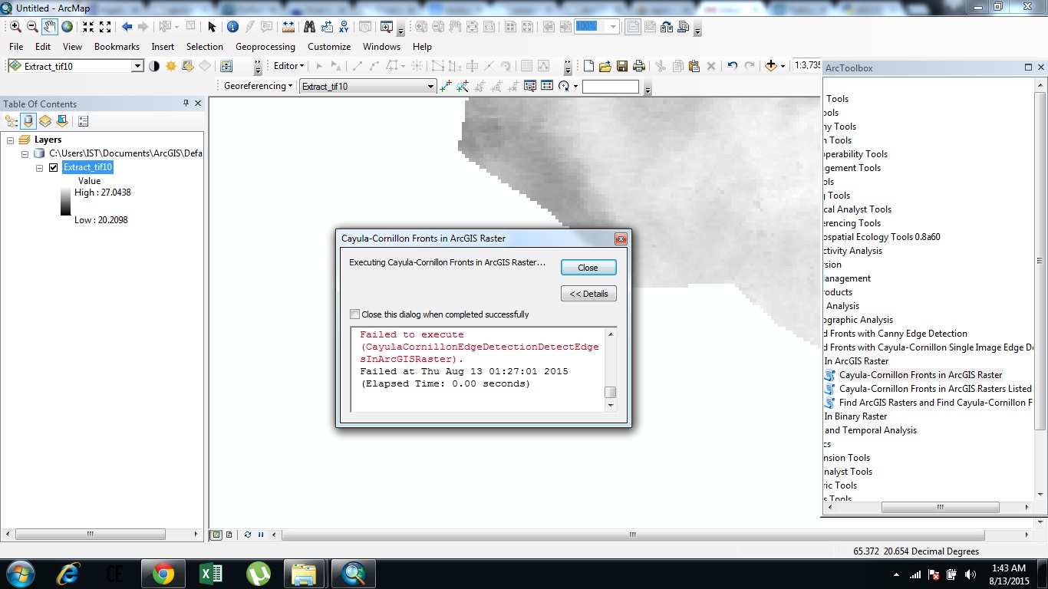Click the map scale input box
The height and width of the screenshot is (589, 1048).
(807, 66)
